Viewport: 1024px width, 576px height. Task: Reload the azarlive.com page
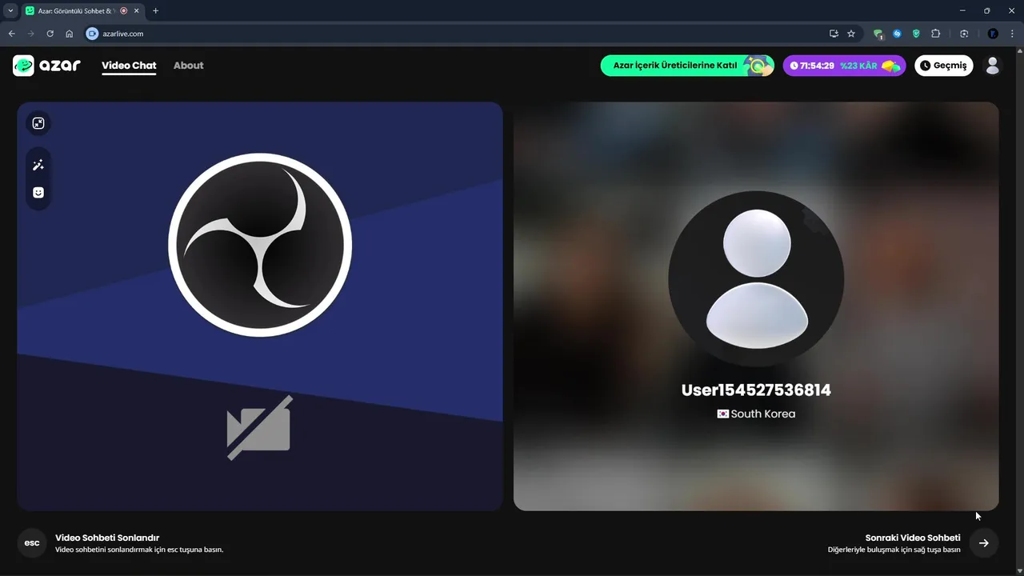50,34
